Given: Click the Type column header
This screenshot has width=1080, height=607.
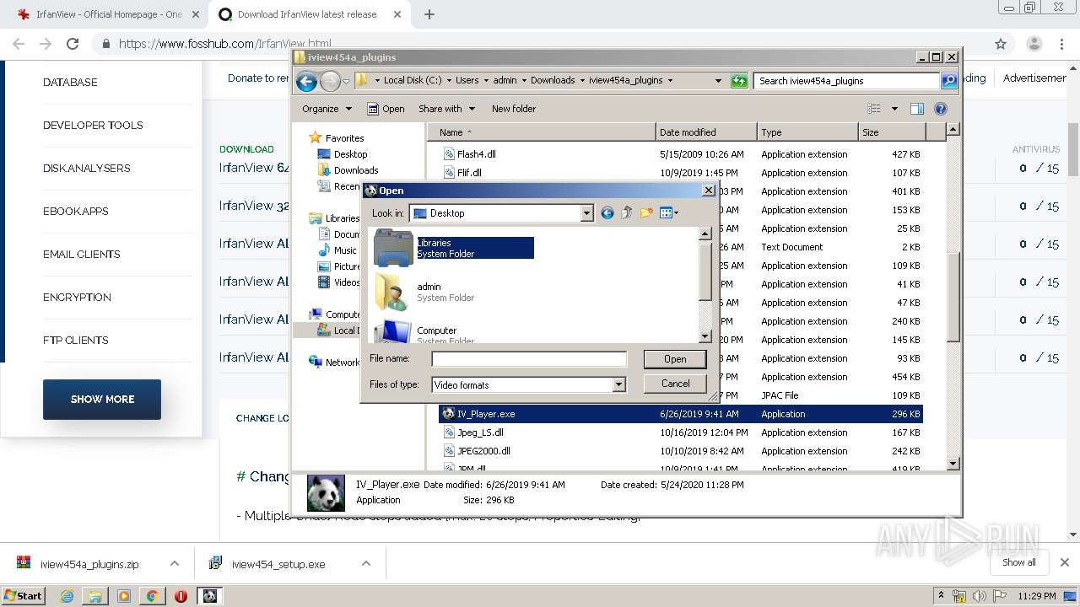Looking at the screenshot, I should pyautogui.click(x=807, y=132).
